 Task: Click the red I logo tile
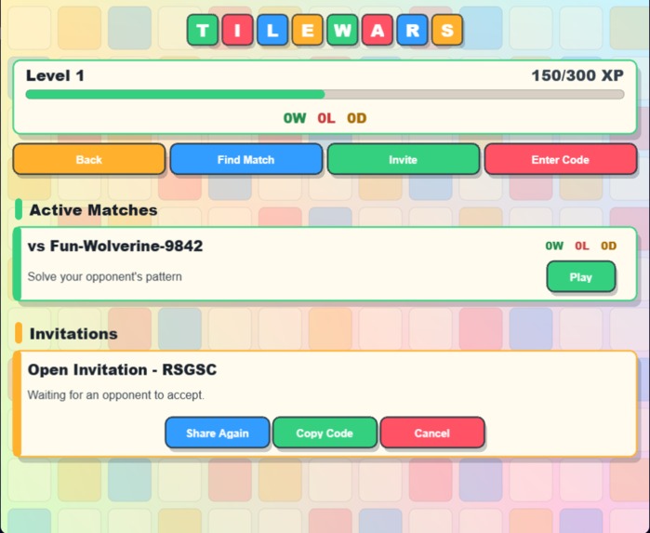pyautogui.click(x=237, y=30)
